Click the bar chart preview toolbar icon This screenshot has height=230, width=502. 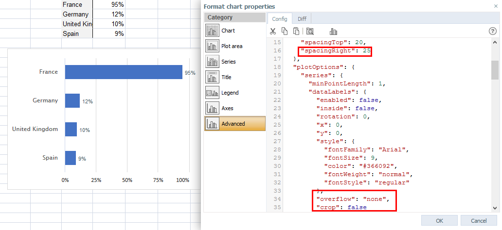pyautogui.click(x=333, y=32)
